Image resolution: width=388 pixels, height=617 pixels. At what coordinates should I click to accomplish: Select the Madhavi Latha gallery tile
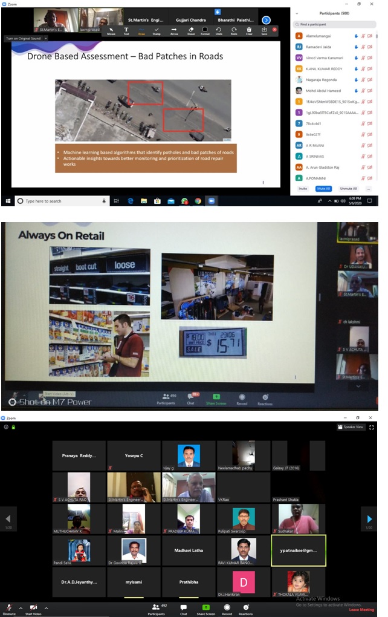pos(189,550)
